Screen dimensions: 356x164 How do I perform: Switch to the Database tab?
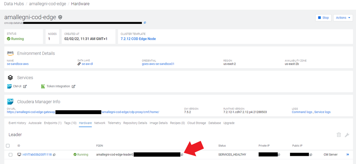[x=214, y=123]
